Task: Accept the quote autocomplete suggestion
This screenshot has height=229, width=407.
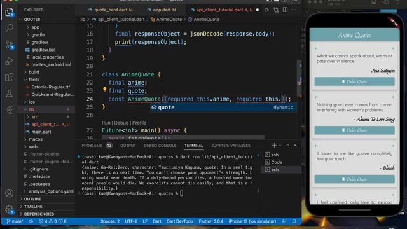Action: tap(223, 108)
